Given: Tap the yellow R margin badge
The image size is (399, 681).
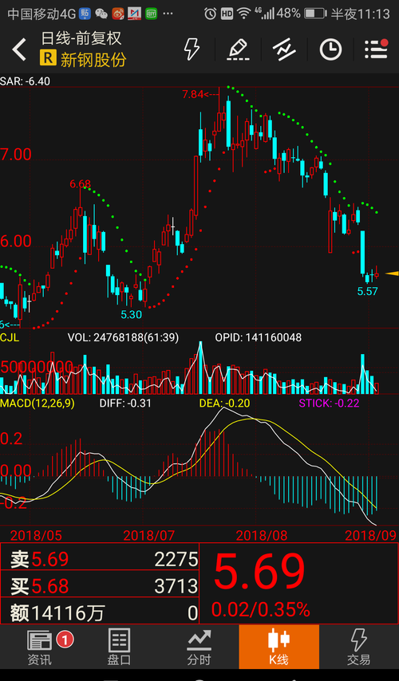Looking at the screenshot, I should point(47,57).
